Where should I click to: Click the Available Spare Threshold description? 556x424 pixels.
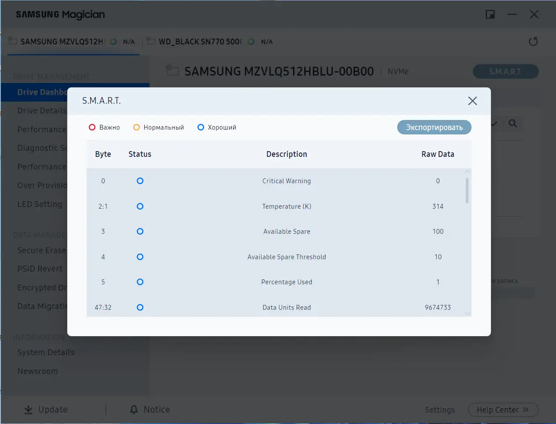point(287,257)
